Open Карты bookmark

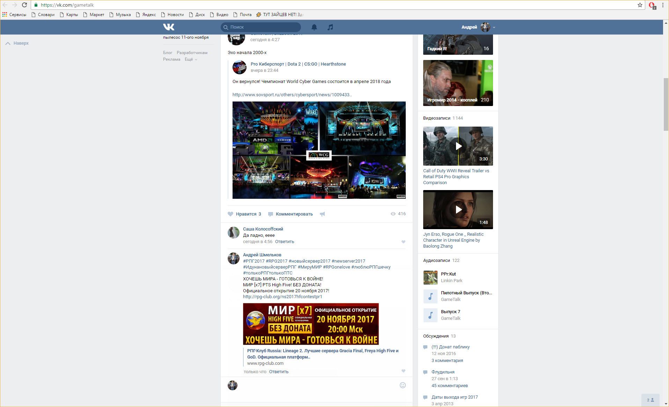[69, 15]
